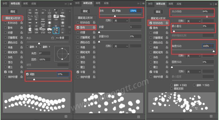
Task: Open panel flyout menu icon in middle panel
Action: 143,3
